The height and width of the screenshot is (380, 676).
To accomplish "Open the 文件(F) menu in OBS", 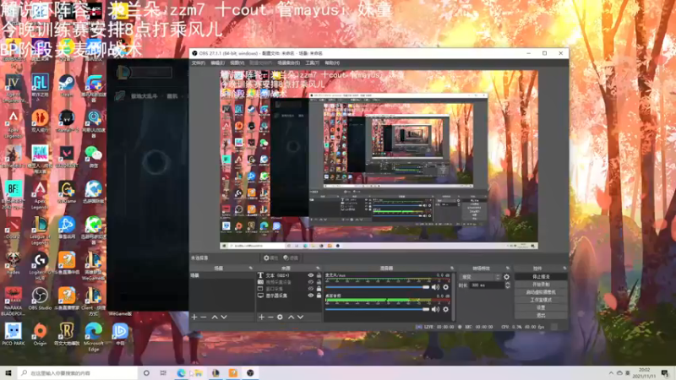I will [199, 62].
